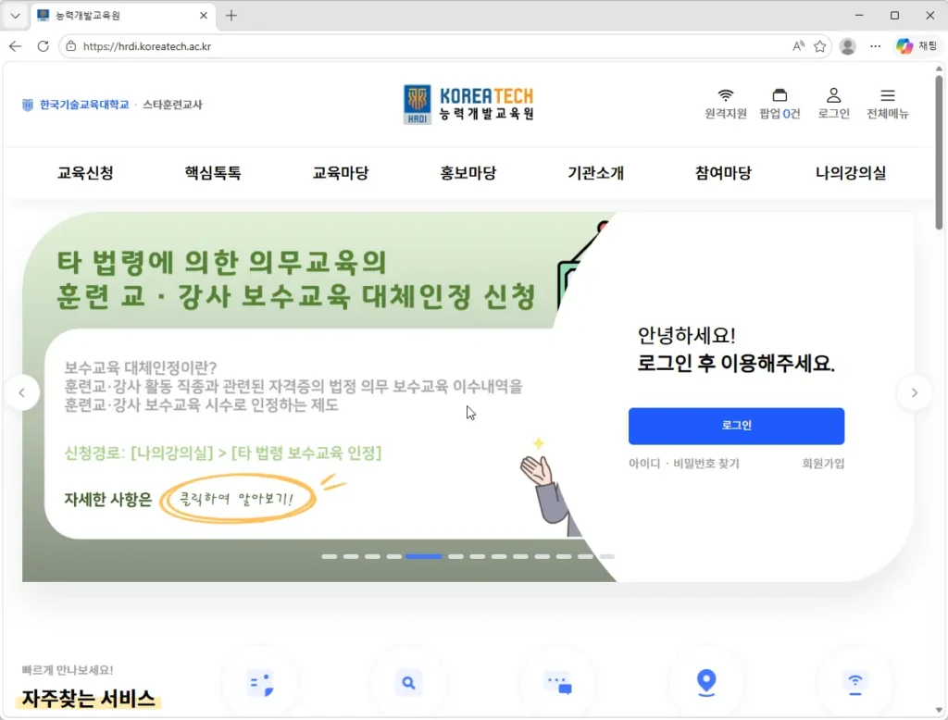Select the magnifier search icon in quick services
This screenshot has height=720, width=948.
click(408, 682)
